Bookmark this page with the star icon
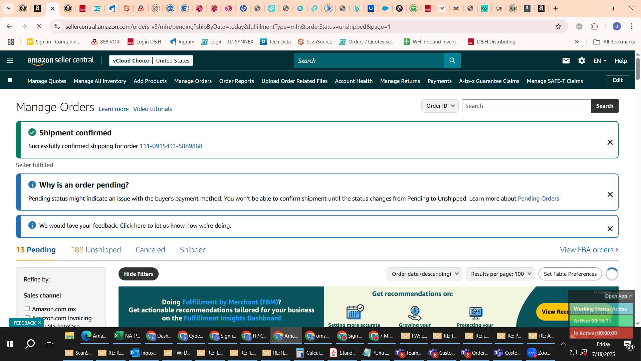 558,26
